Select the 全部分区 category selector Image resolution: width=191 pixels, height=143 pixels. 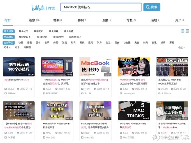click(x=9, y=42)
